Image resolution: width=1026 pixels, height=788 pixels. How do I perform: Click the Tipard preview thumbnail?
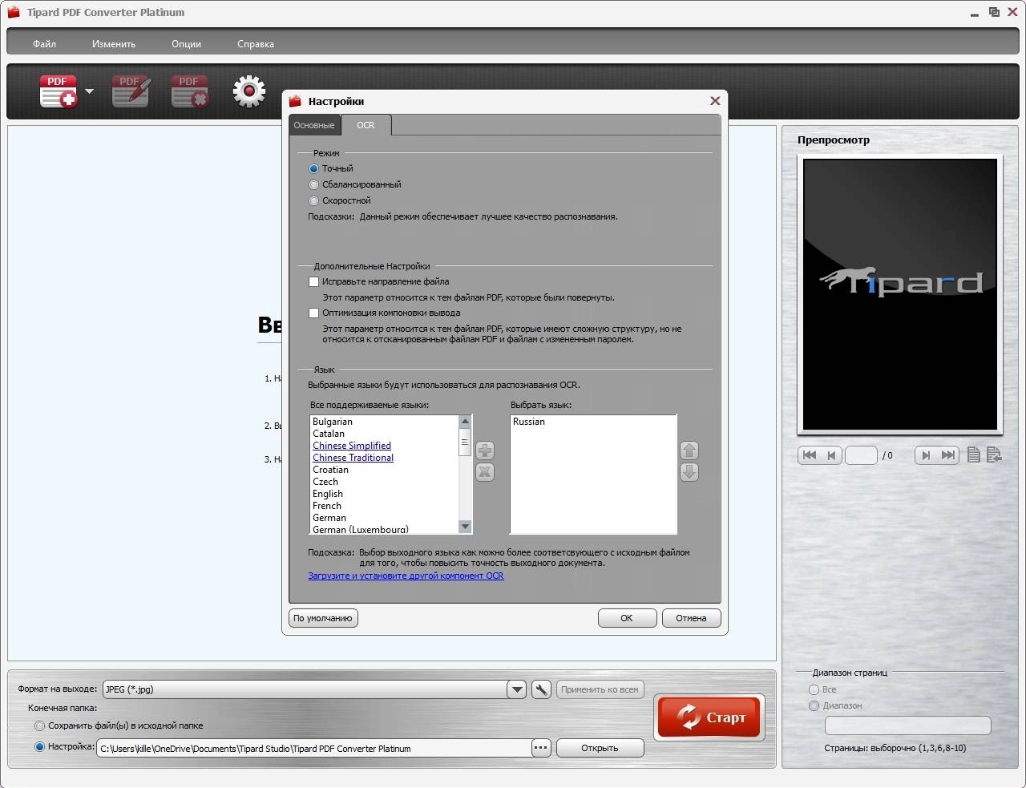click(x=900, y=294)
